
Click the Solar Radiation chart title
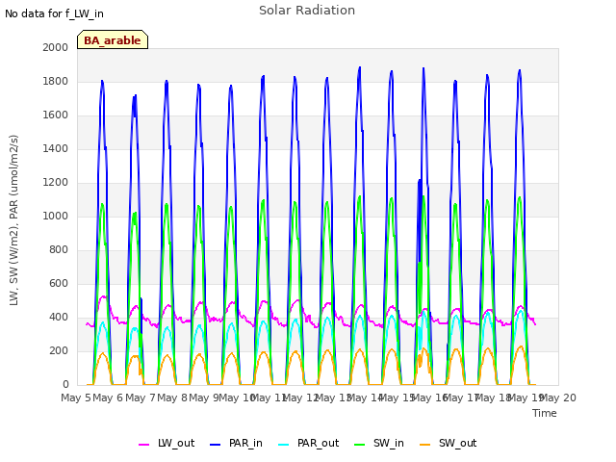pos(307,11)
